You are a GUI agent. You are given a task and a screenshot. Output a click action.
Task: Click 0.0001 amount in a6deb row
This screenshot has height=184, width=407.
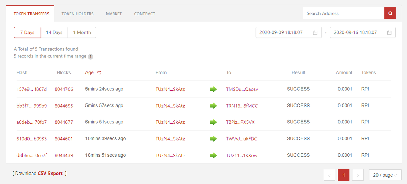pyautogui.click(x=345, y=122)
